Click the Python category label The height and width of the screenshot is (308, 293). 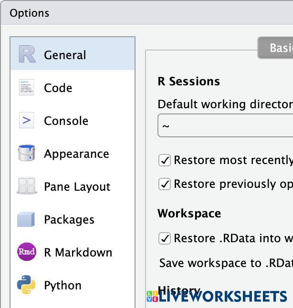click(x=63, y=286)
